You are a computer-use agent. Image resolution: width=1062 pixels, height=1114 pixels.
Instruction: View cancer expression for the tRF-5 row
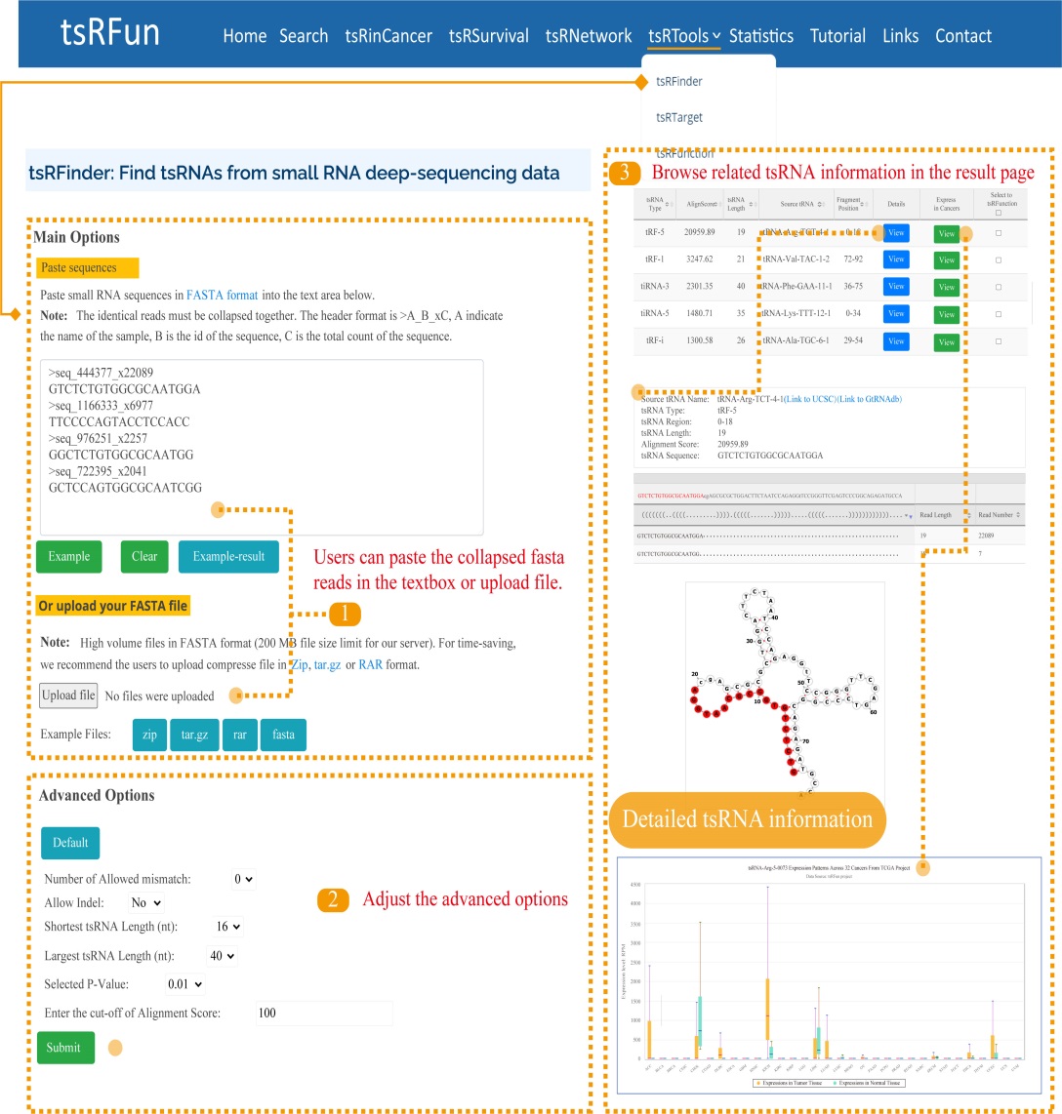point(946,234)
